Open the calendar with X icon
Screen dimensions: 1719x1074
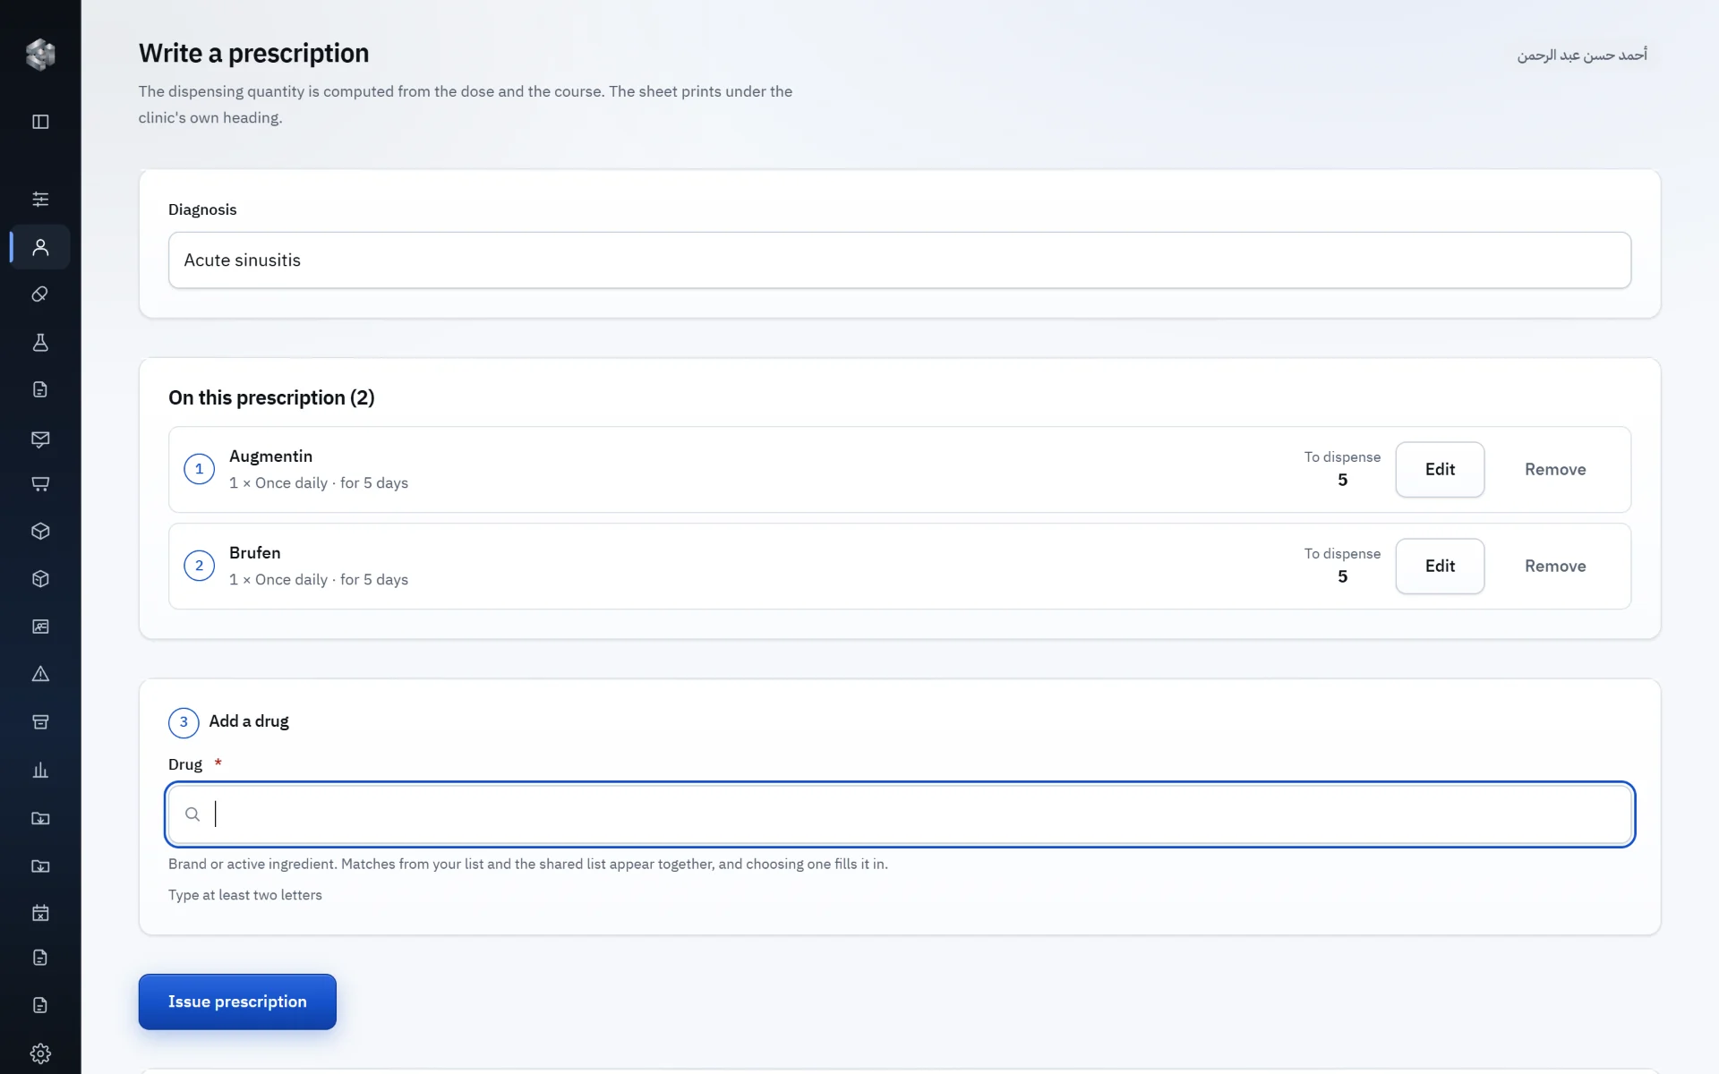[x=40, y=913]
